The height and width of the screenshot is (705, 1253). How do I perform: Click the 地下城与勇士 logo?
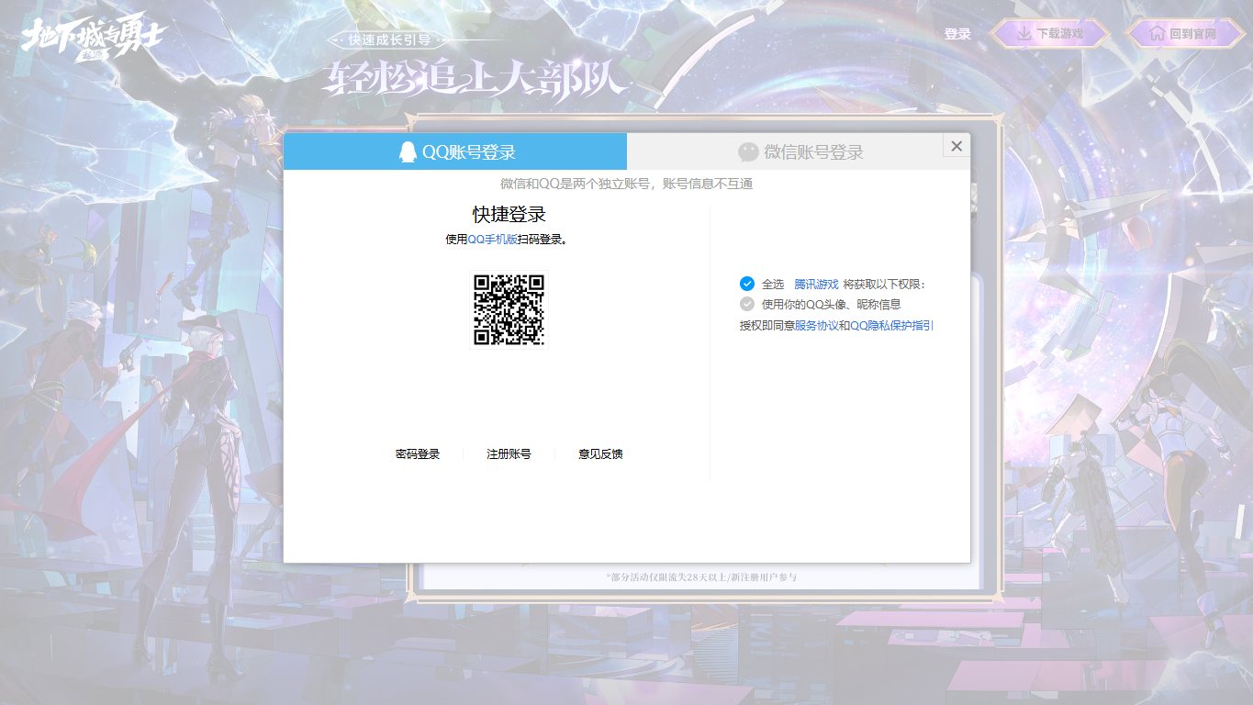tap(93, 39)
